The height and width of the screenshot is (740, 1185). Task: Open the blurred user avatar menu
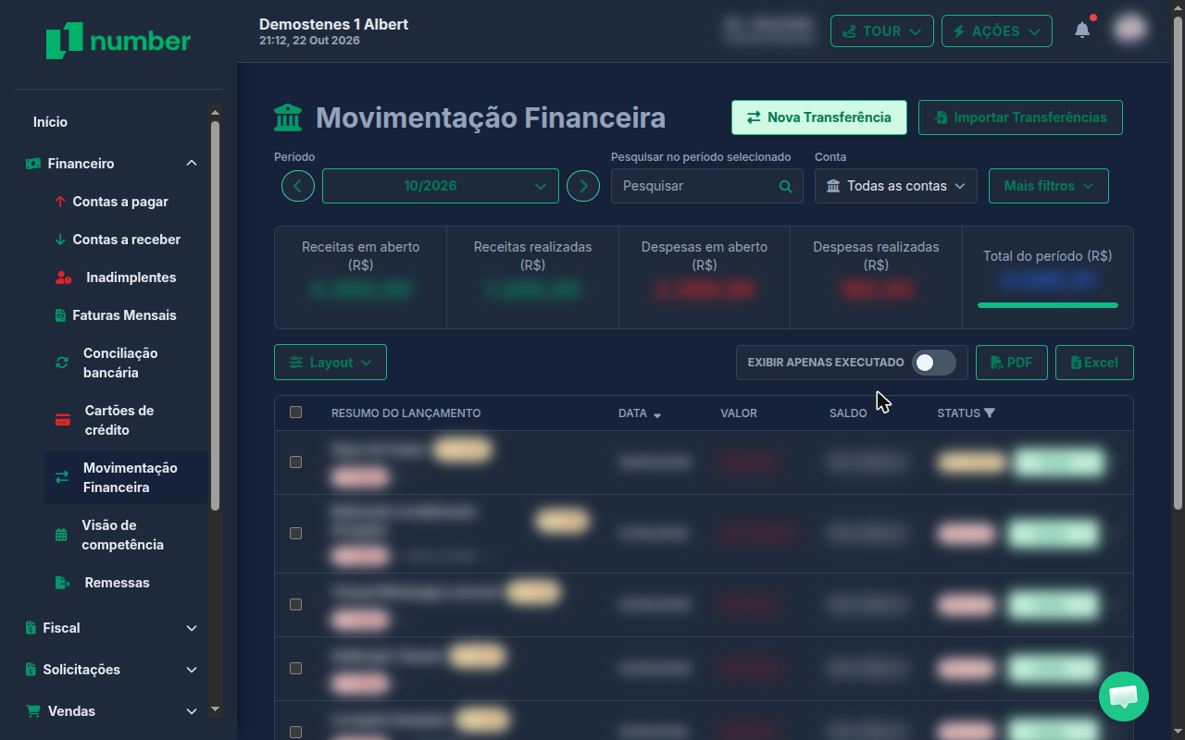(x=1129, y=31)
